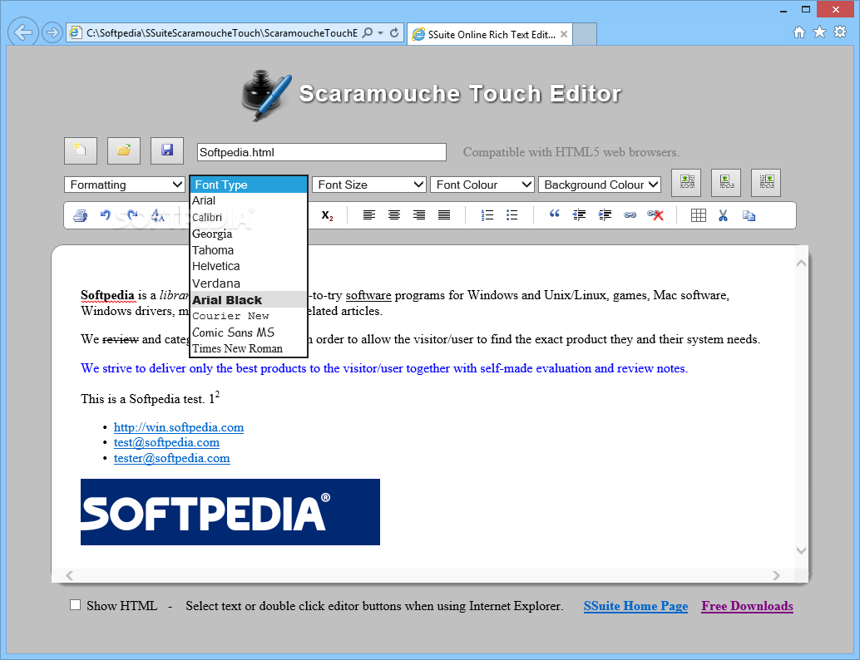Click the indent icon

point(605,215)
